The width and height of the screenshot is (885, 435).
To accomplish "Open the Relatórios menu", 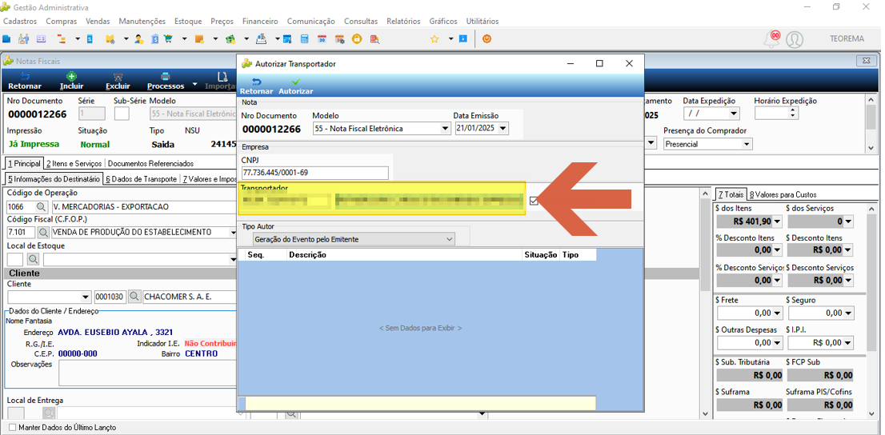I will 403,21.
